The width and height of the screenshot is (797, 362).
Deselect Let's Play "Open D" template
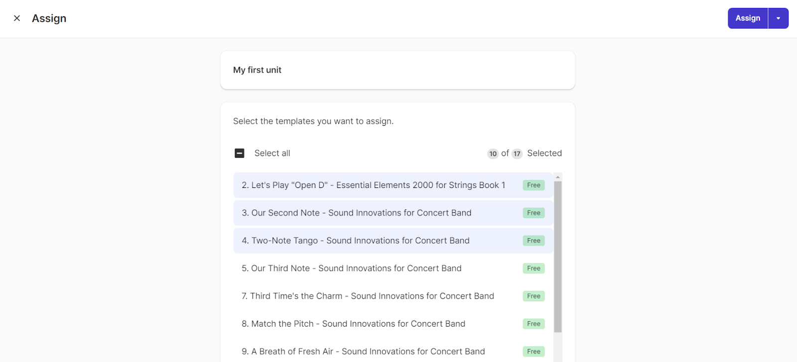point(373,185)
